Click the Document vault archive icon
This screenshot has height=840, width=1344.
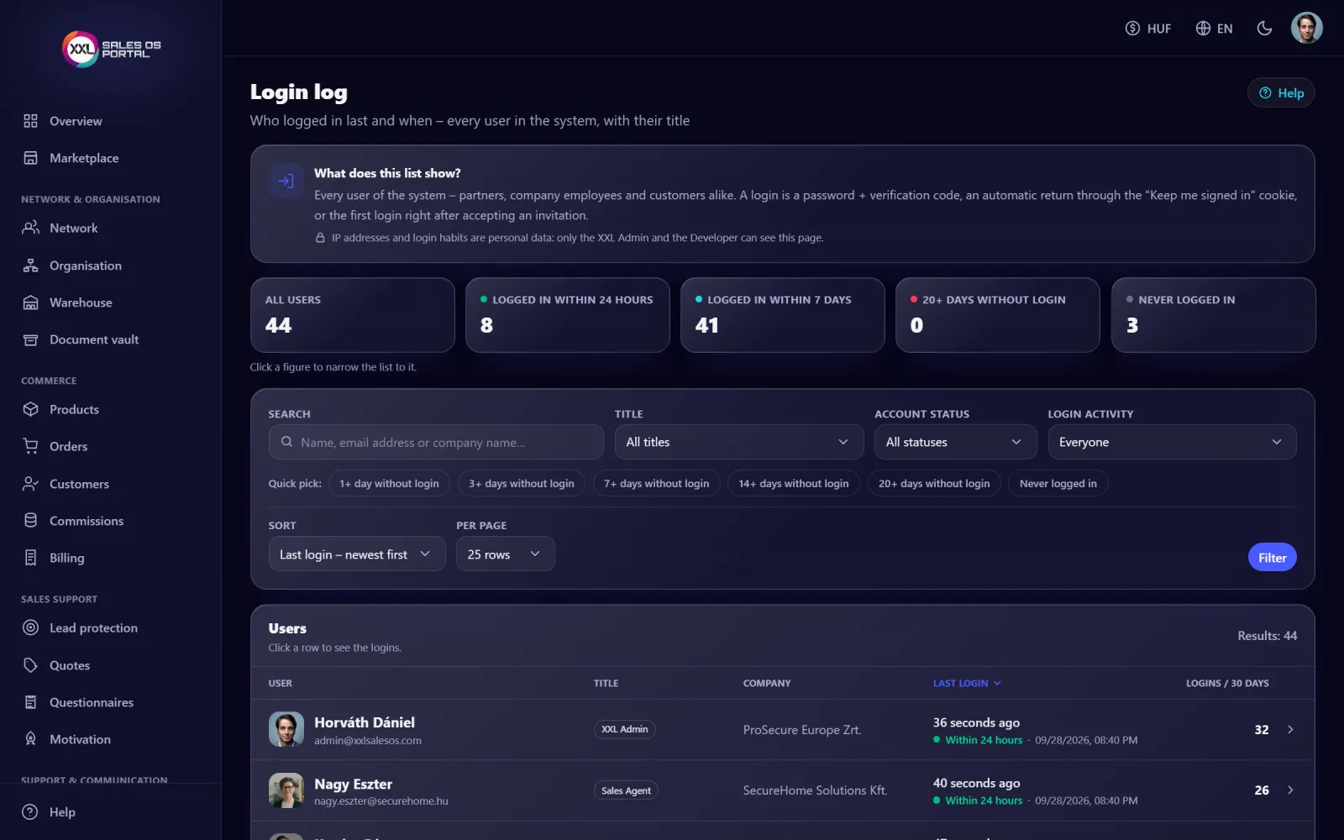coord(30,339)
